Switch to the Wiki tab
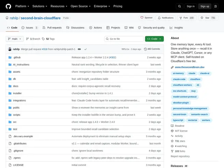 pos(129,28)
